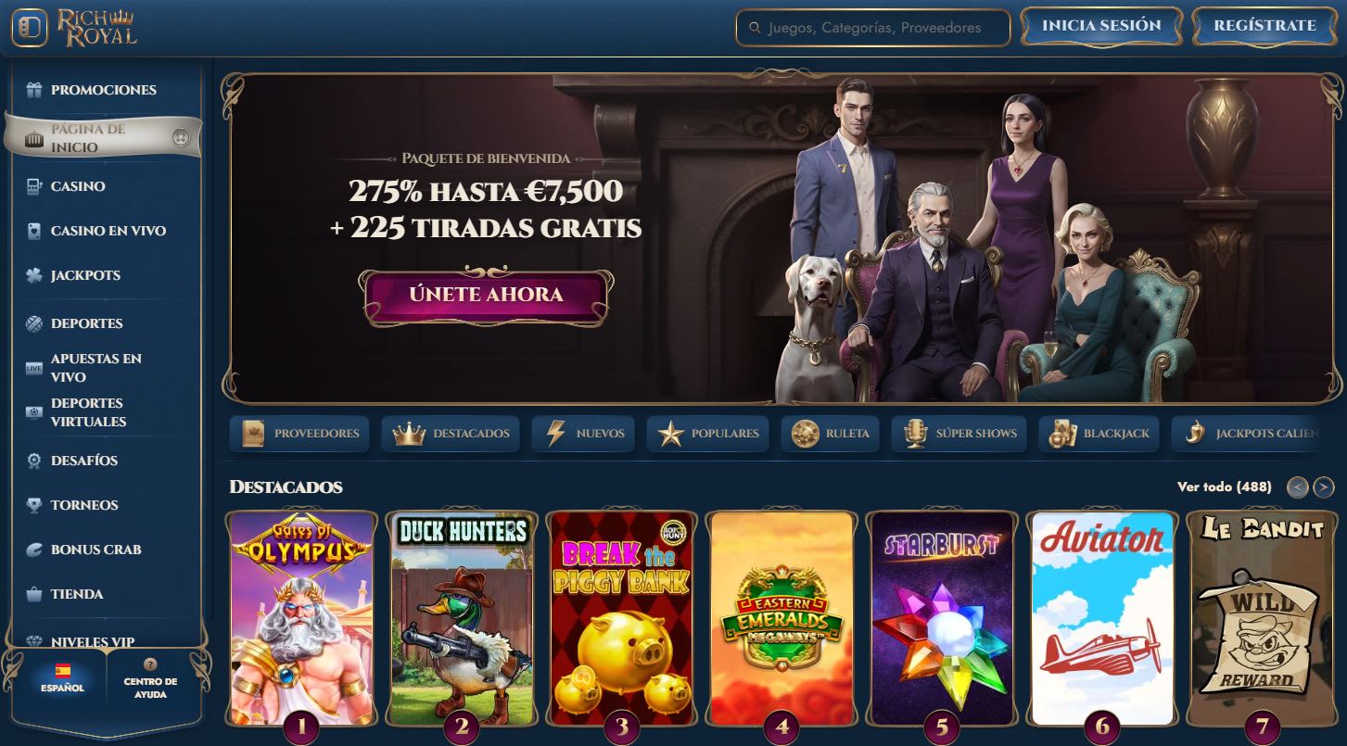Open the Starburst game thumbnail
The image size is (1347, 746).
[x=941, y=618]
